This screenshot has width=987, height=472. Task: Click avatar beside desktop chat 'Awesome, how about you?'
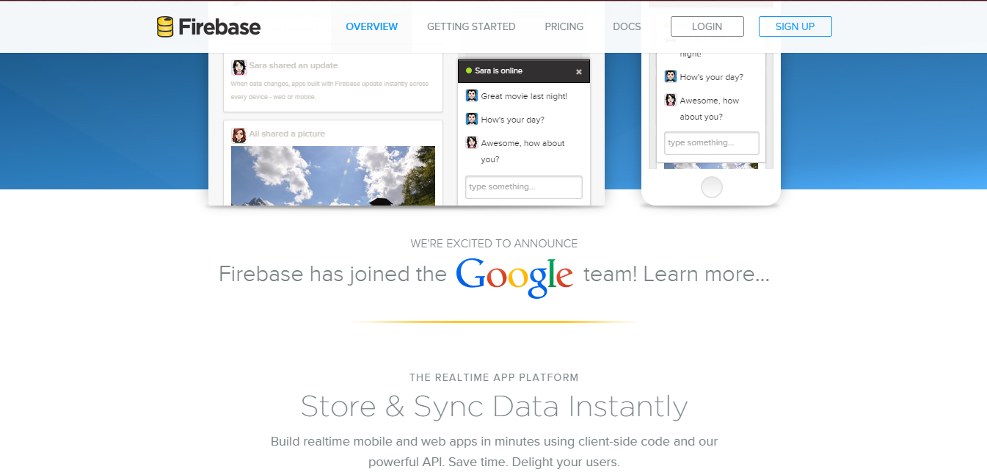pyautogui.click(x=472, y=142)
